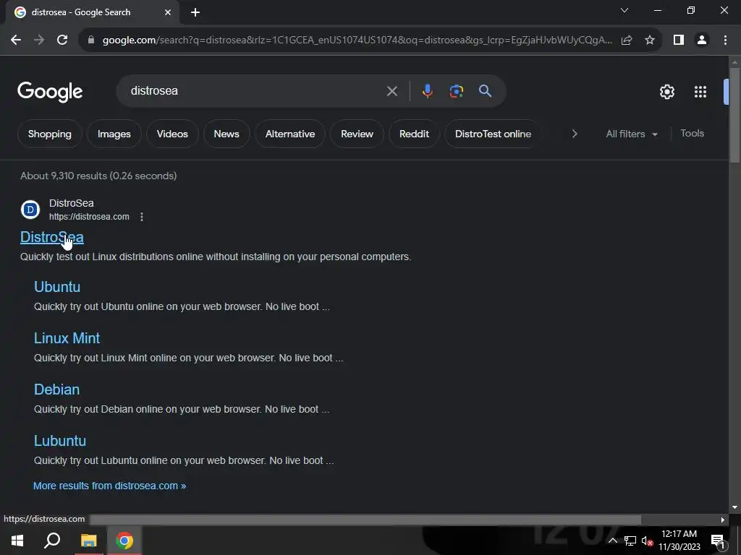Open more options beside distrosea.com URL

(142, 217)
